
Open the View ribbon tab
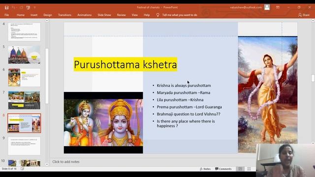coord(134,15)
